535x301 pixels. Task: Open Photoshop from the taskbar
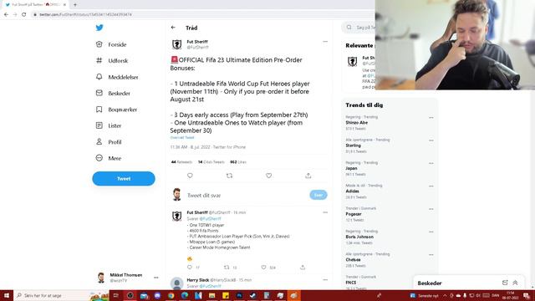click(x=239, y=295)
